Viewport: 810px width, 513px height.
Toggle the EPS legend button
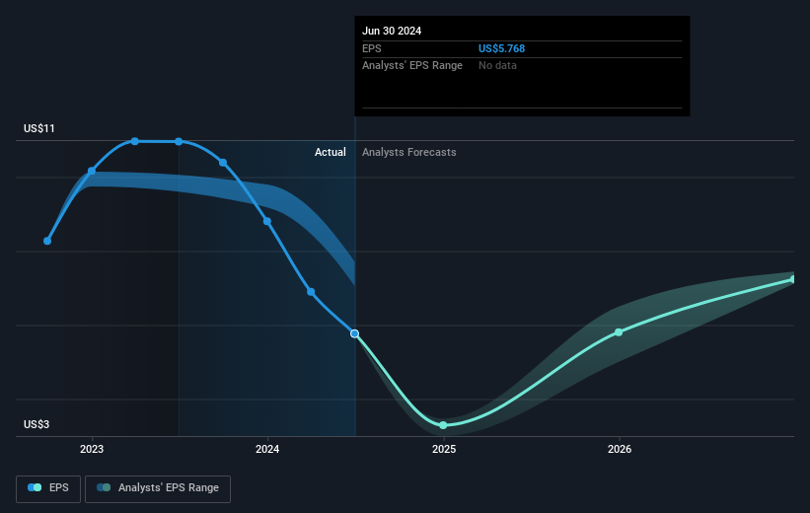pyautogui.click(x=48, y=488)
